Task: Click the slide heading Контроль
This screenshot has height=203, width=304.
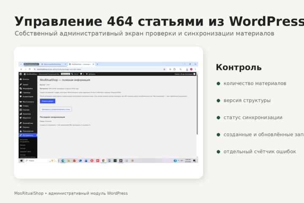Action: click(239, 67)
